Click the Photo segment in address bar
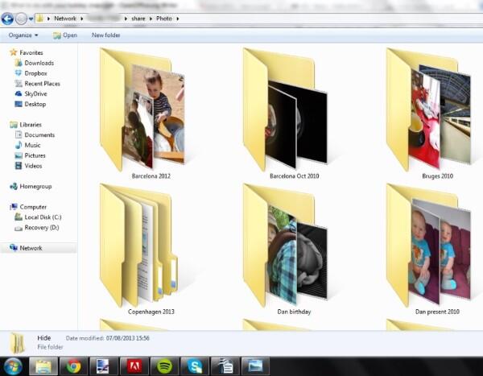The width and height of the screenshot is (483, 376). [164, 19]
